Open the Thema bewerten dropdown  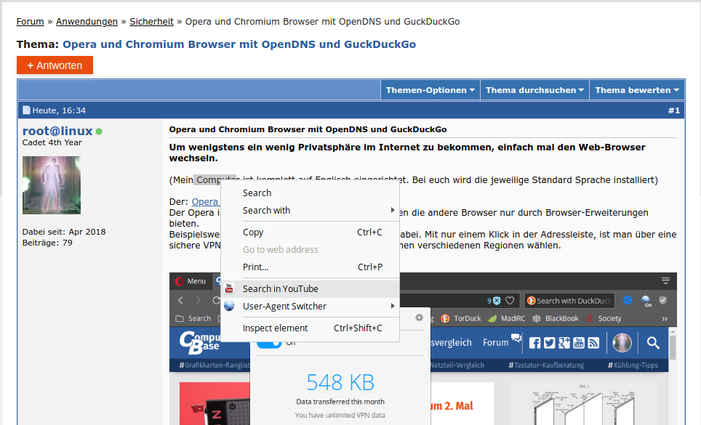point(637,90)
